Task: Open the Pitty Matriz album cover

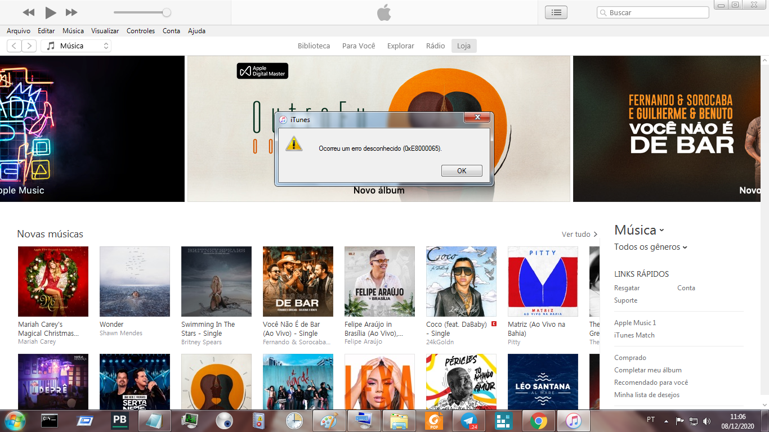Action: pyautogui.click(x=543, y=281)
